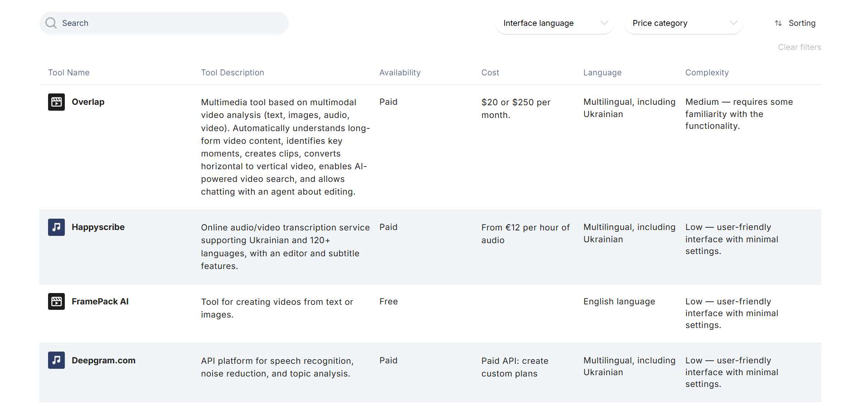
Task: Click the search magnifier icon
Action: [x=51, y=23]
